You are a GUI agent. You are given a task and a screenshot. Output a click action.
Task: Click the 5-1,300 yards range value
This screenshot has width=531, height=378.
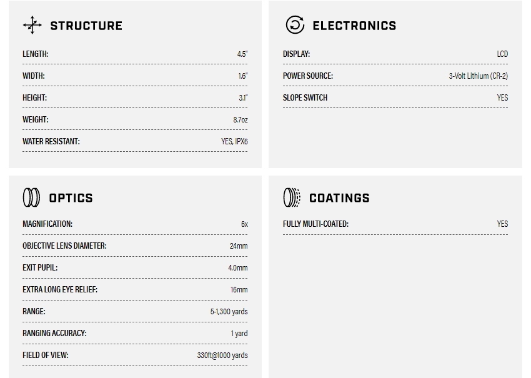[x=229, y=312]
